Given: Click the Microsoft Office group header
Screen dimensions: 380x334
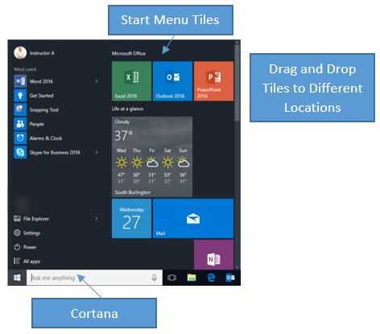Looking at the screenshot, I should [x=129, y=53].
